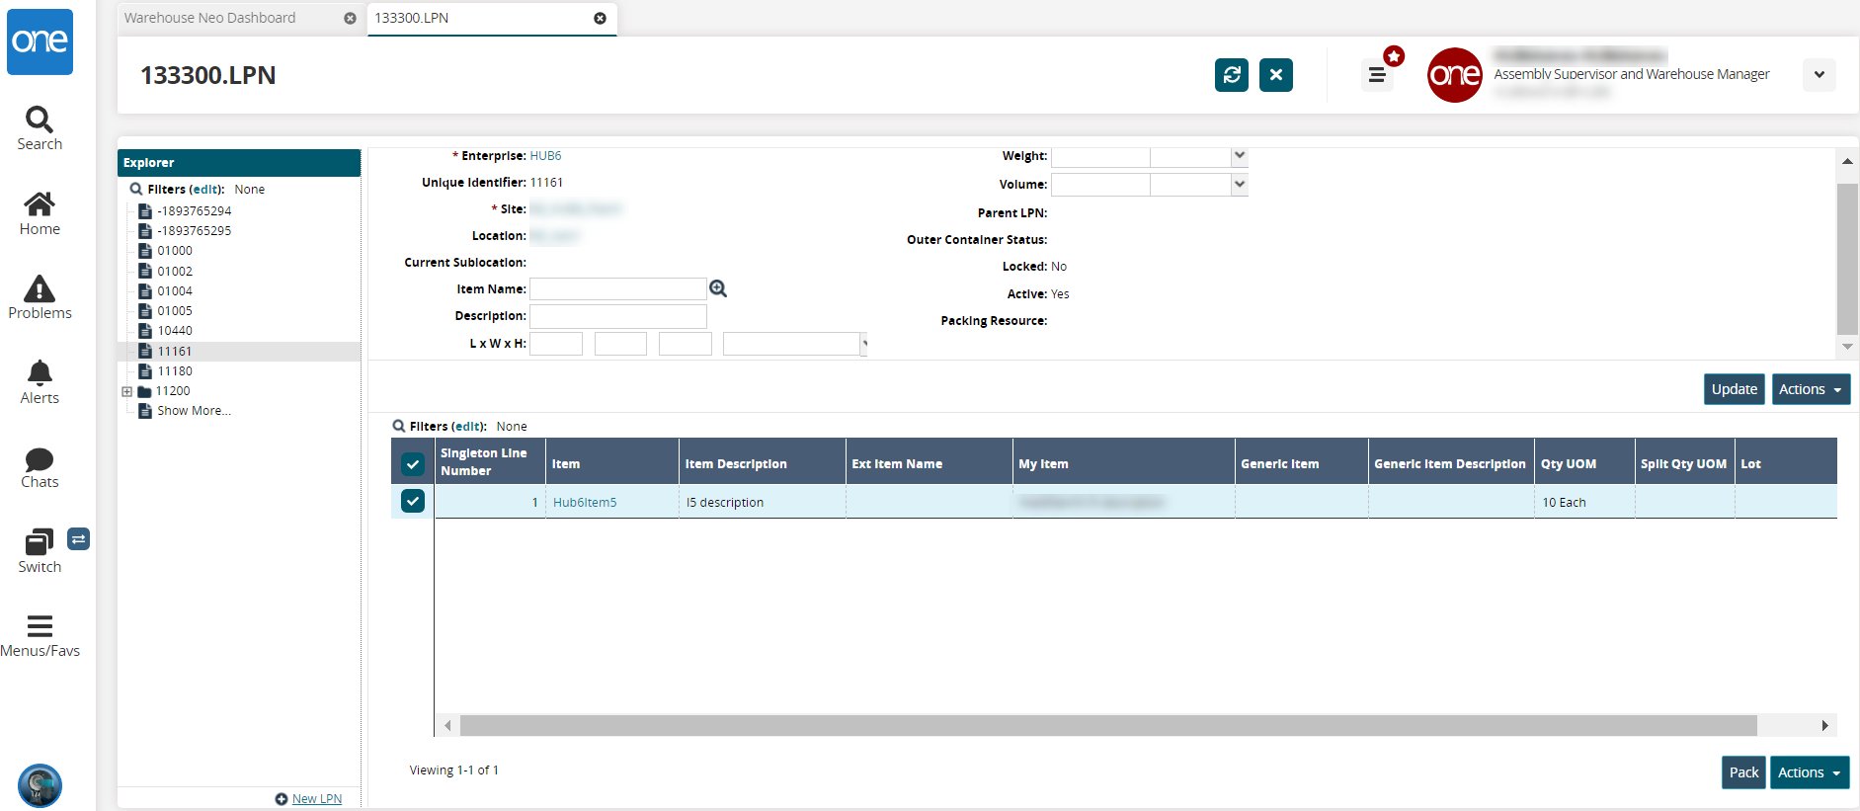Click the Item Name lookup magnifier

[x=718, y=288]
